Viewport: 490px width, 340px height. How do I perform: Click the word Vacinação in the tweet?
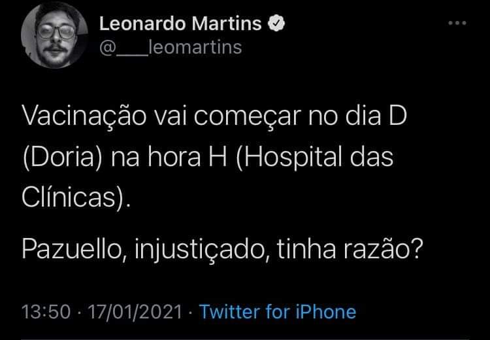coord(84,117)
